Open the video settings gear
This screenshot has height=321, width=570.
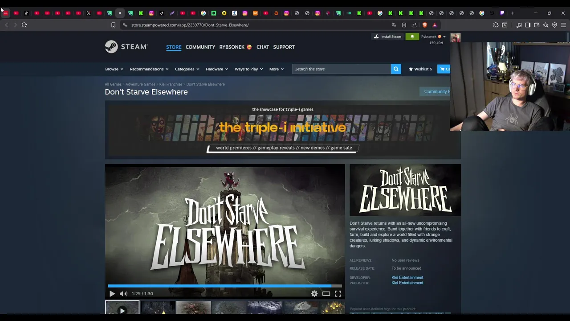coord(314,293)
